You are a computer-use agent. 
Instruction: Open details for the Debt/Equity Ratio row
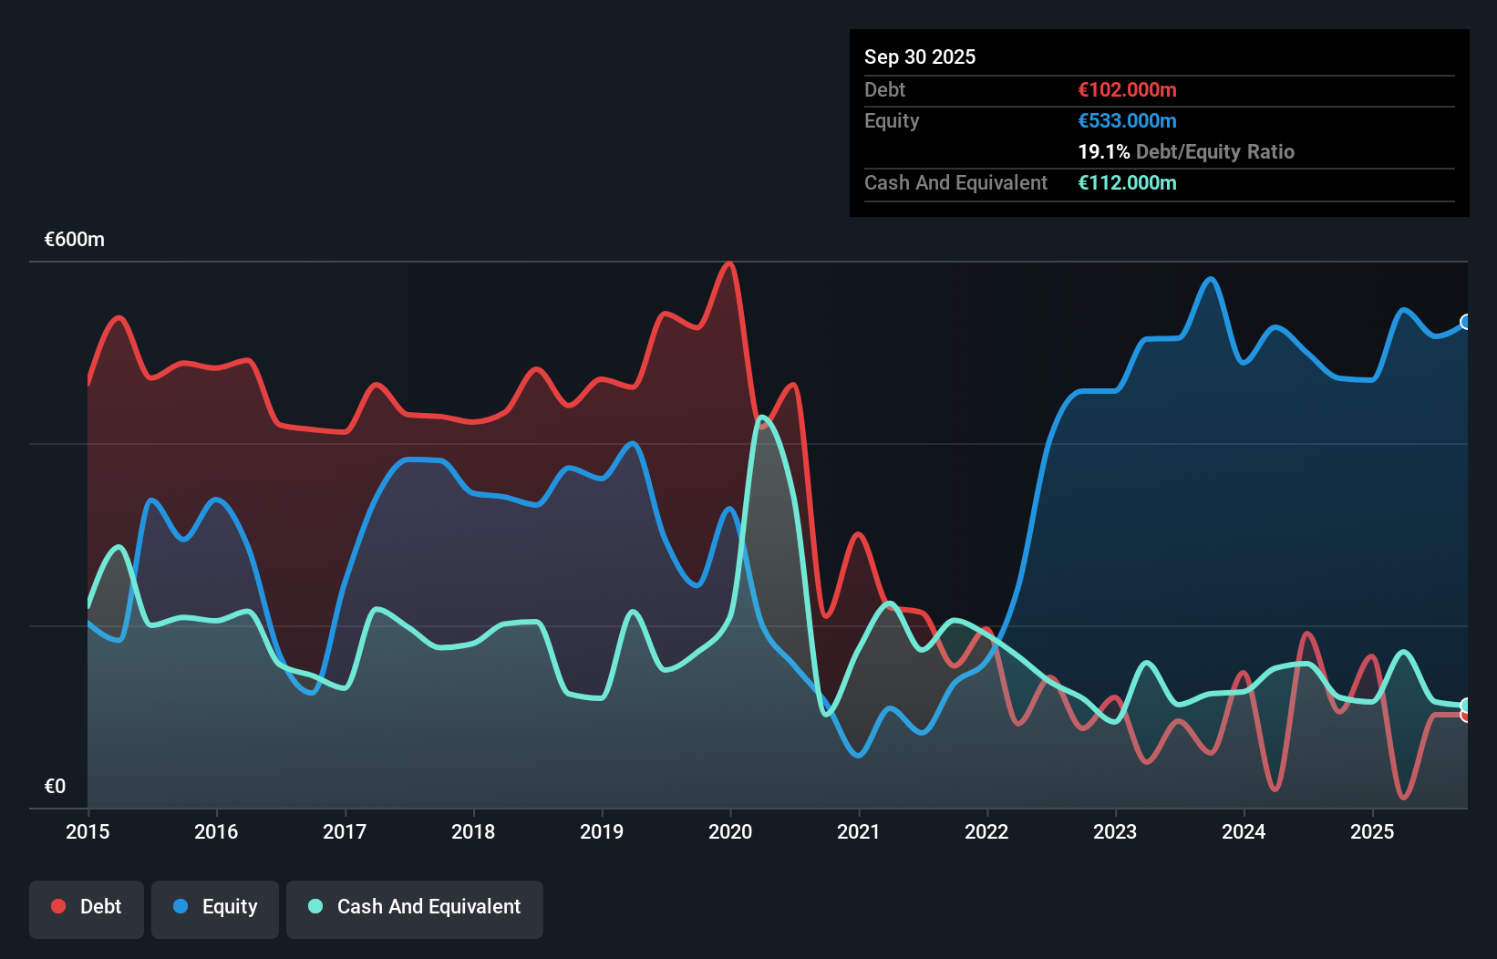click(1186, 152)
